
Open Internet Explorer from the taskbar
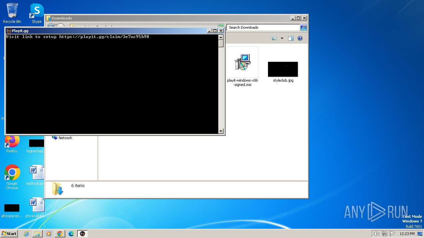coord(26,234)
